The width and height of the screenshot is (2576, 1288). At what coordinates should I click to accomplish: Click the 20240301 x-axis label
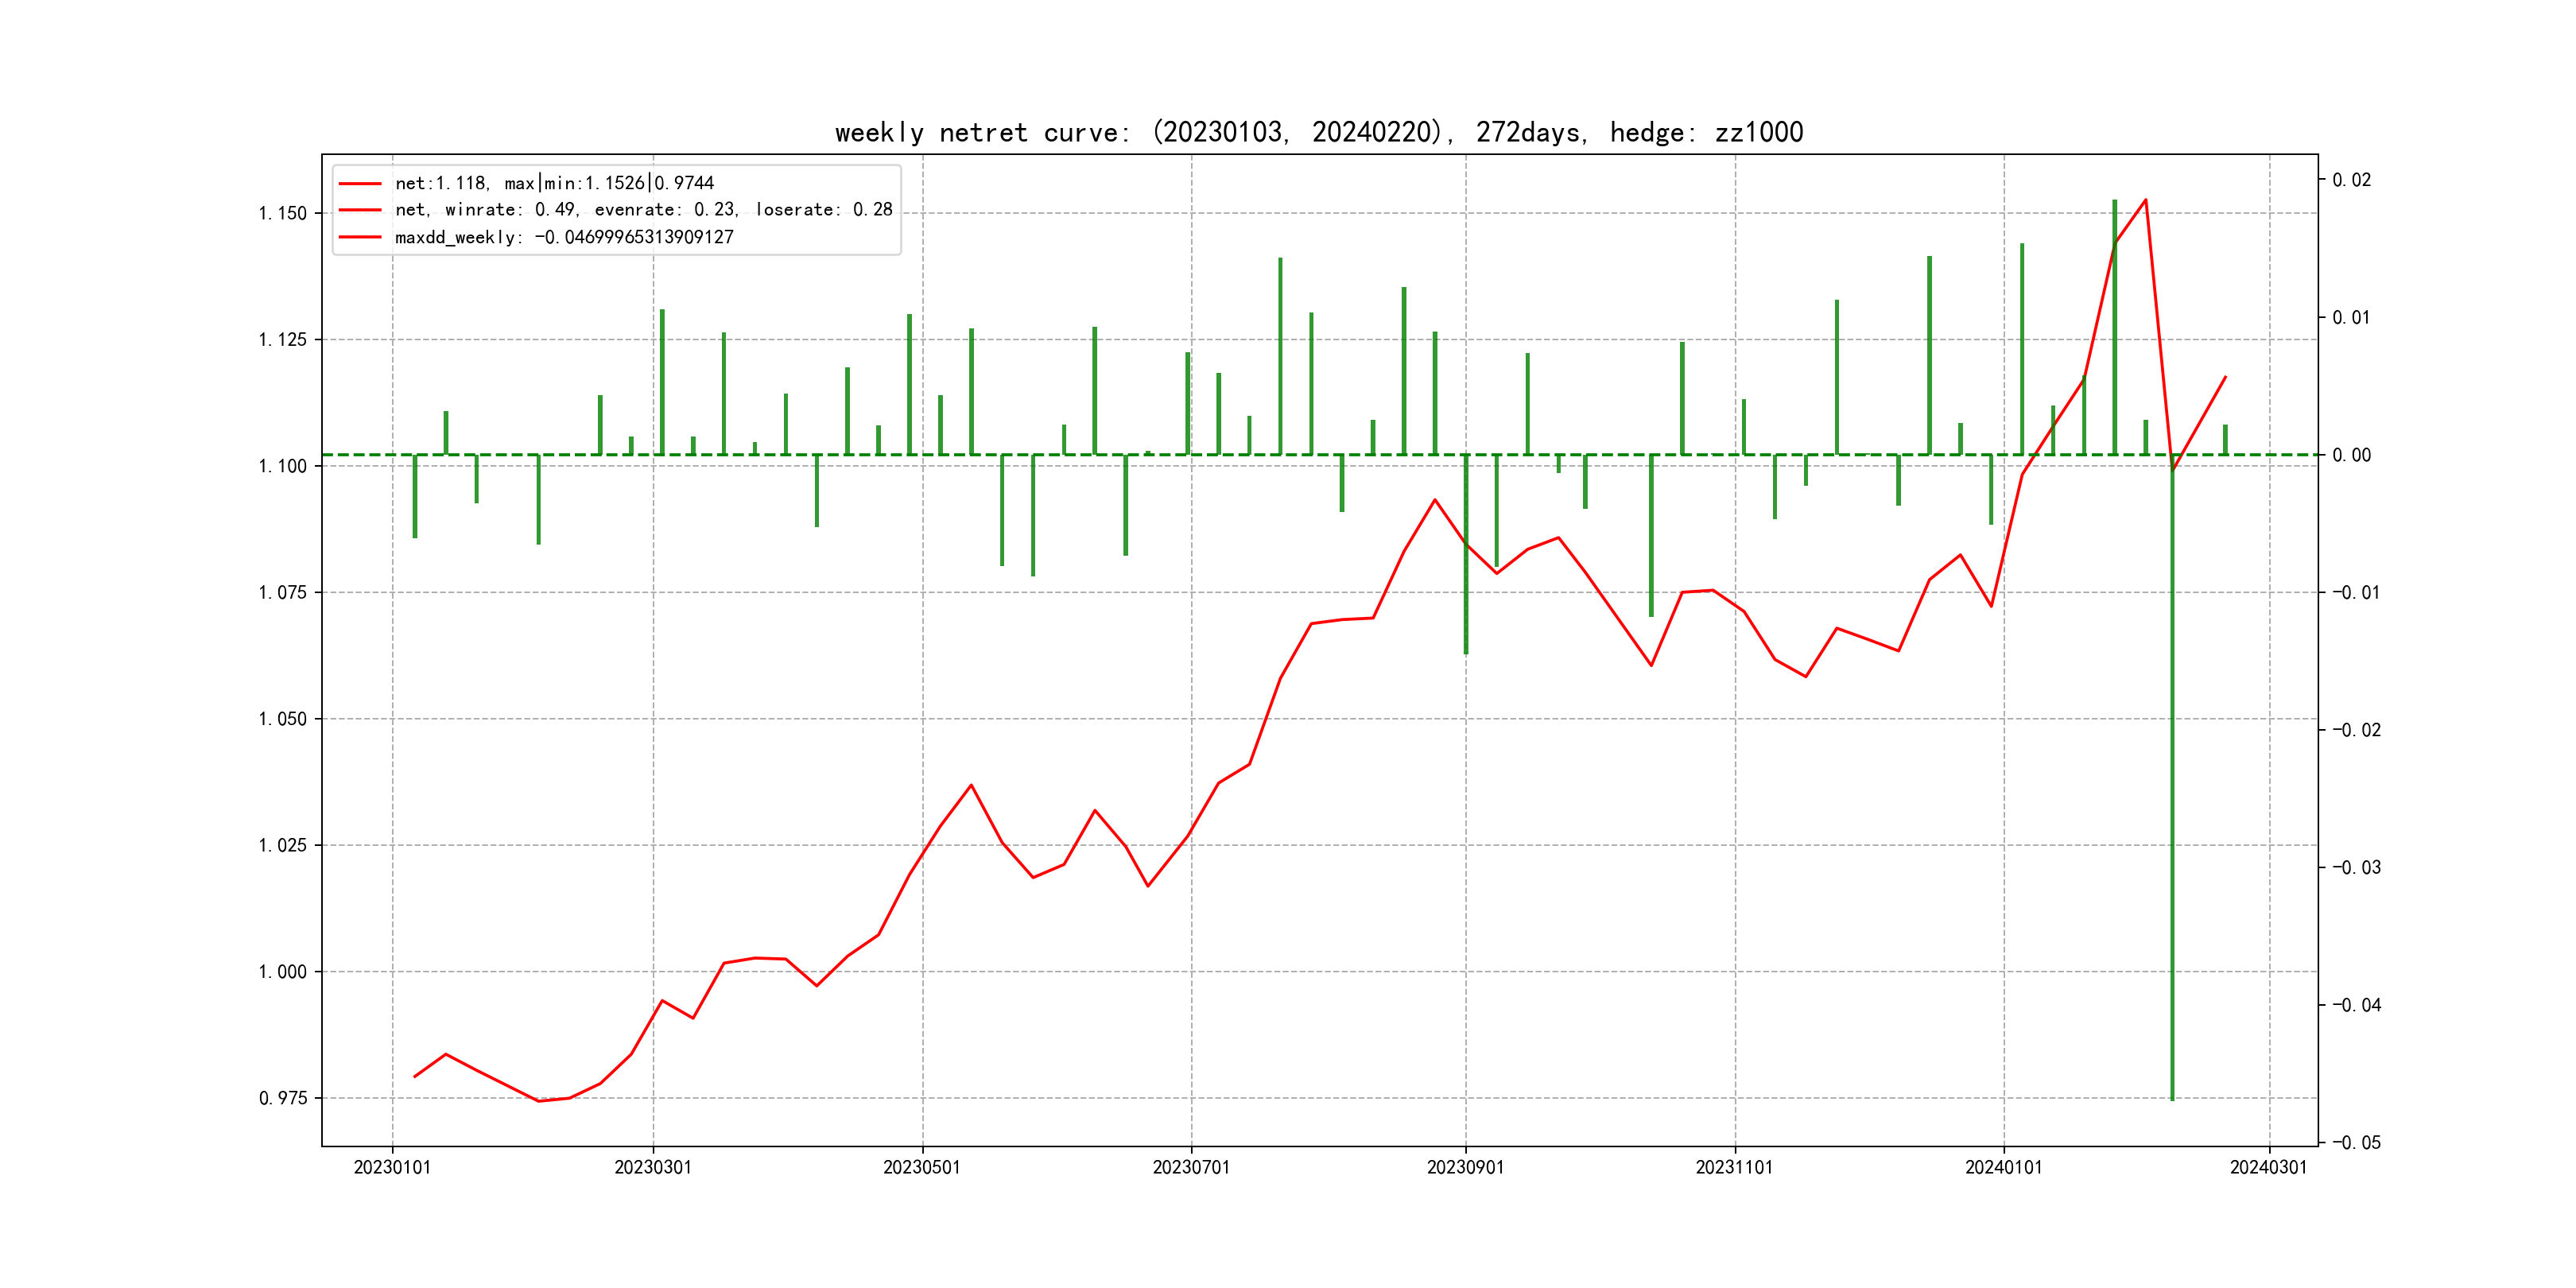pos(2268,1167)
